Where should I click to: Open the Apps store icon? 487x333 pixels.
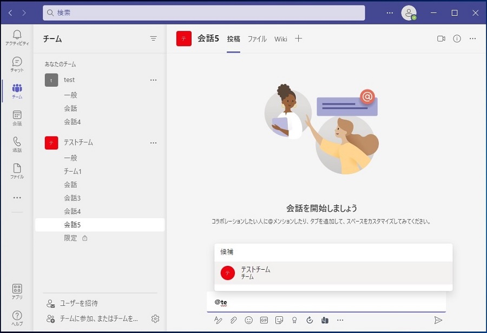click(x=17, y=291)
